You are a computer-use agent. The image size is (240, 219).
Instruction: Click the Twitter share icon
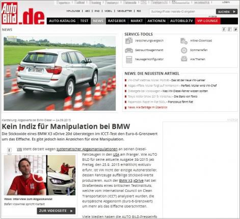pyautogui.click(x=235, y=29)
